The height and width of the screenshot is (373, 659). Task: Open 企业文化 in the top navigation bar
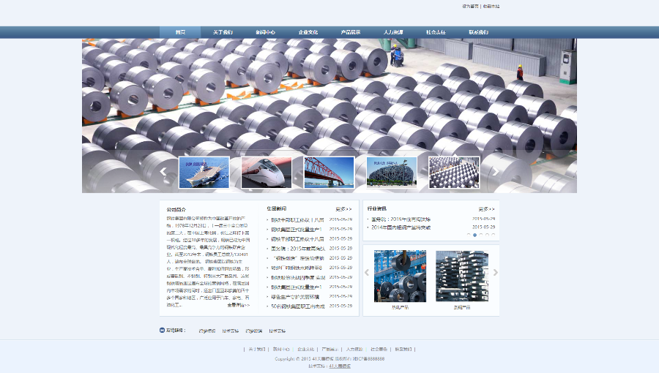(x=308, y=32)
